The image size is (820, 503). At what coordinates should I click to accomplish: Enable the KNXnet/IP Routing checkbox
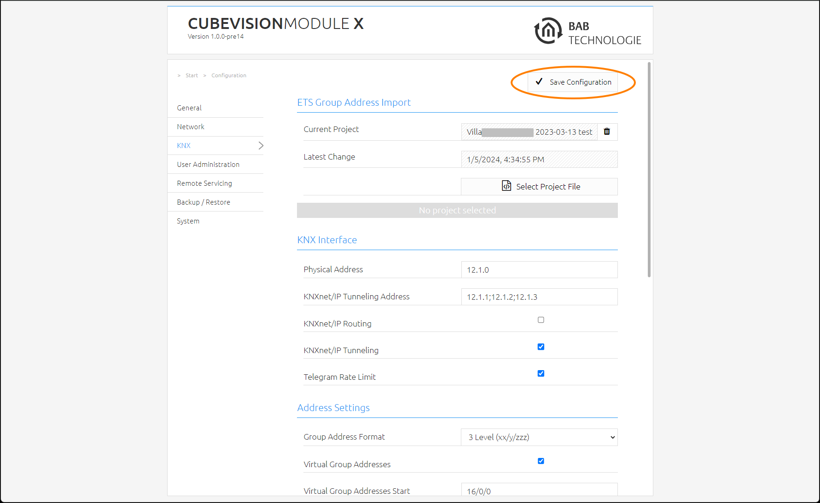pyautogui.click(x=541, y=320)
